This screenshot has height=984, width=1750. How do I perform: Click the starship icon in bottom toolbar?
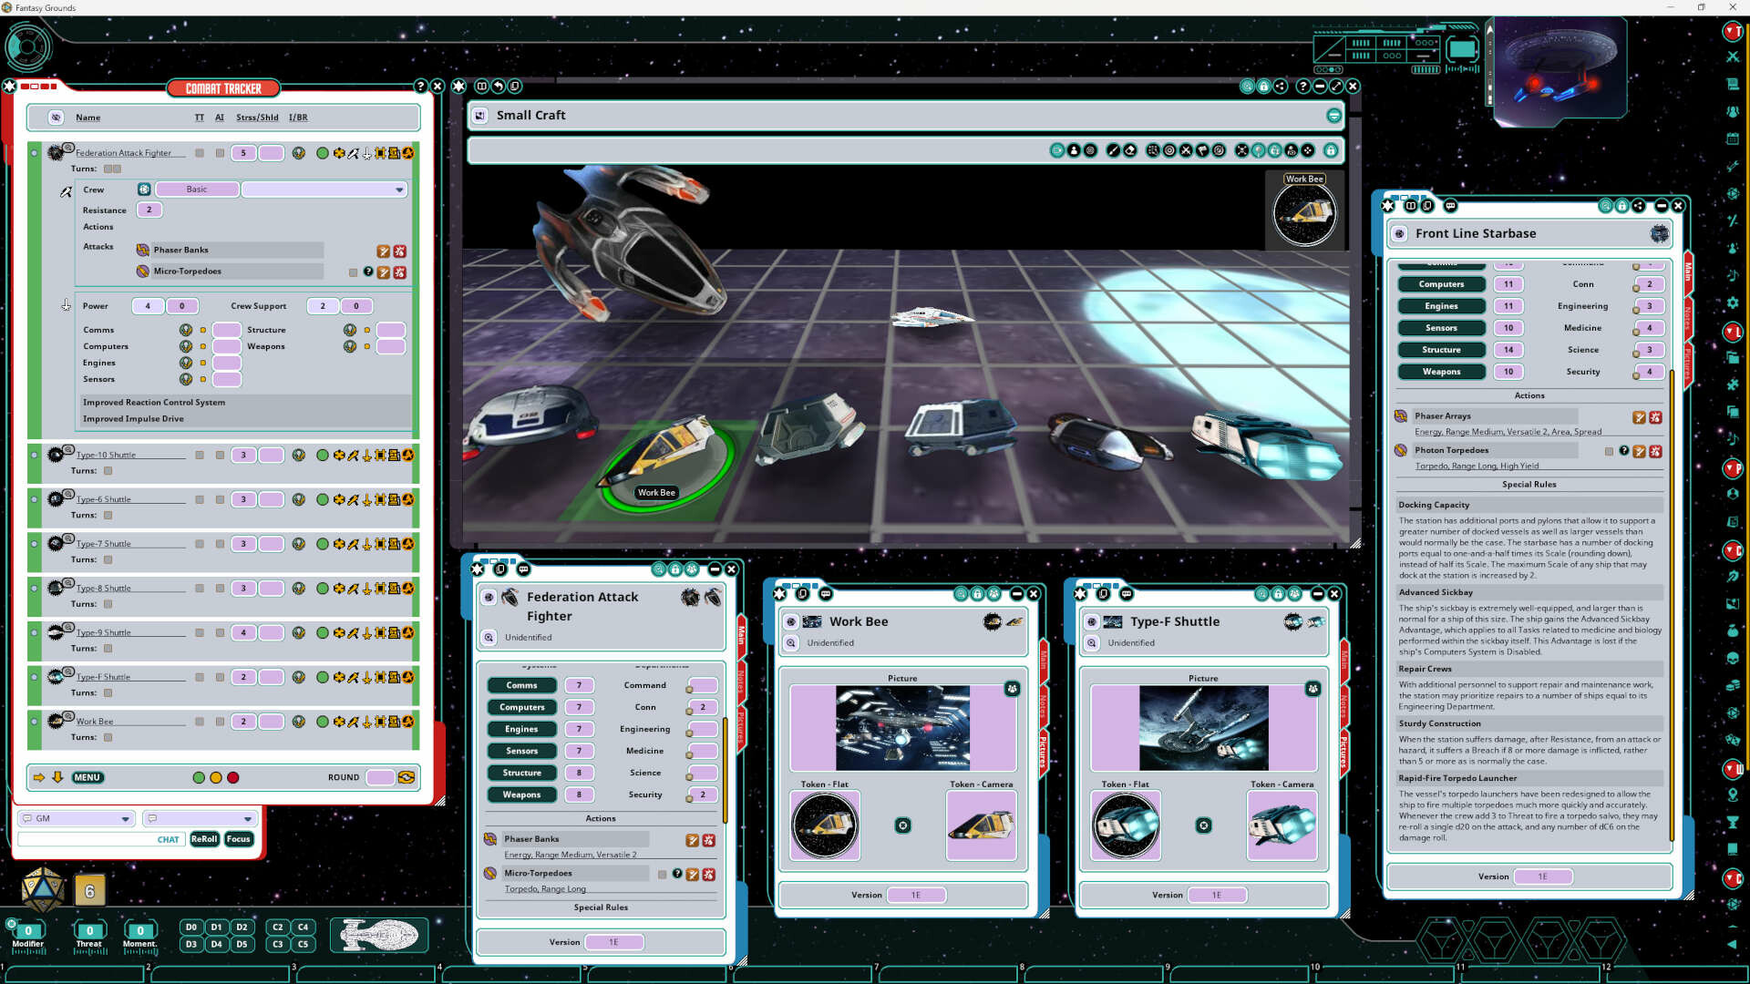point(378,935)
